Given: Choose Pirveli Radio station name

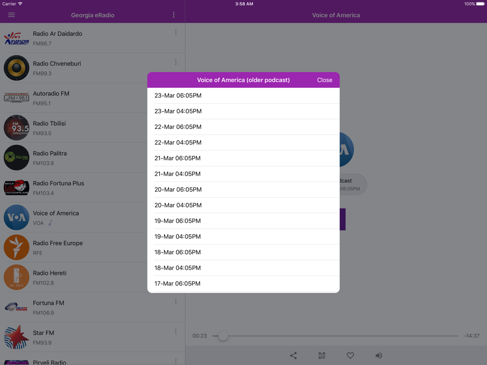Looking at the screenshot, I should 49,362.
